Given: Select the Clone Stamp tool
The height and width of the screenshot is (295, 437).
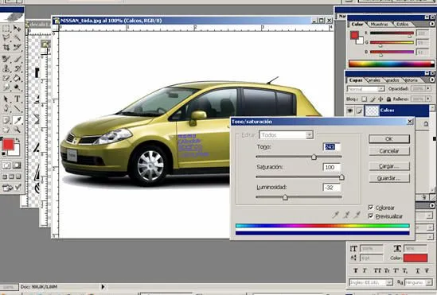Looking at the screenshot, I should coord(6,68).
